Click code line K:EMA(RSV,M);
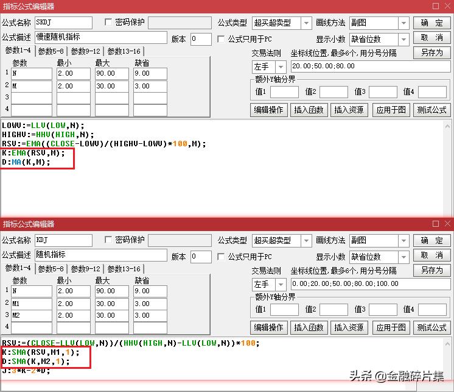454x392 pixels. pyautogui.click(x=33, y=153)
